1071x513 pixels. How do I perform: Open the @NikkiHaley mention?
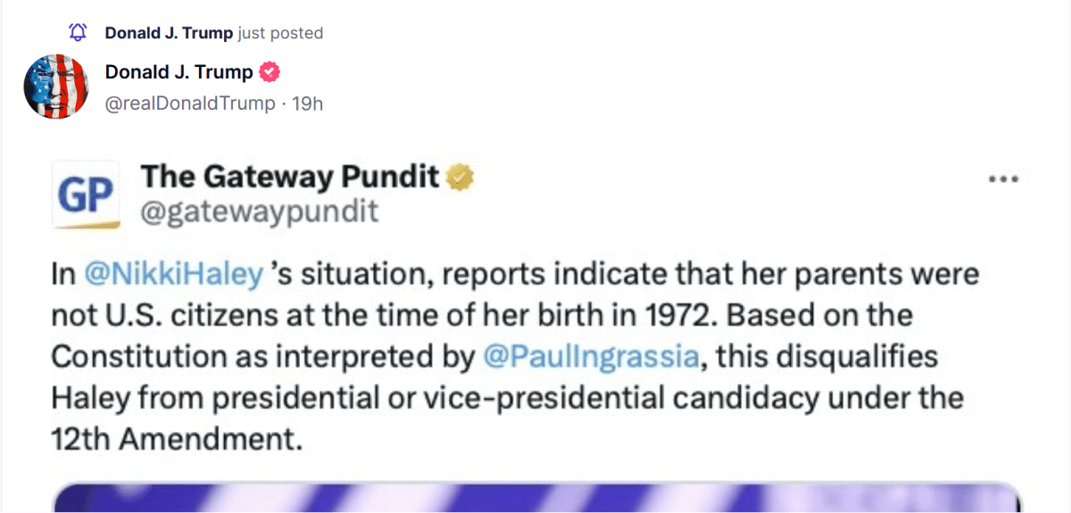pos(174,274)
